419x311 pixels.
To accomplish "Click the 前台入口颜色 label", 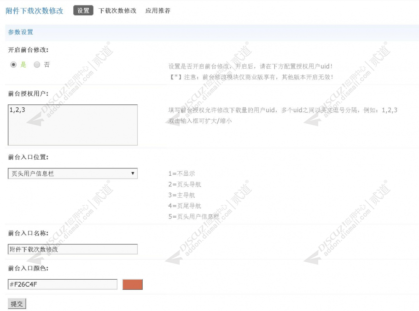I will point(29,268).
